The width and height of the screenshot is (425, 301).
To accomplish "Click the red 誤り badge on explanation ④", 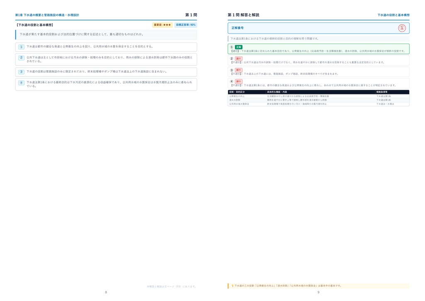I will 239,81.
